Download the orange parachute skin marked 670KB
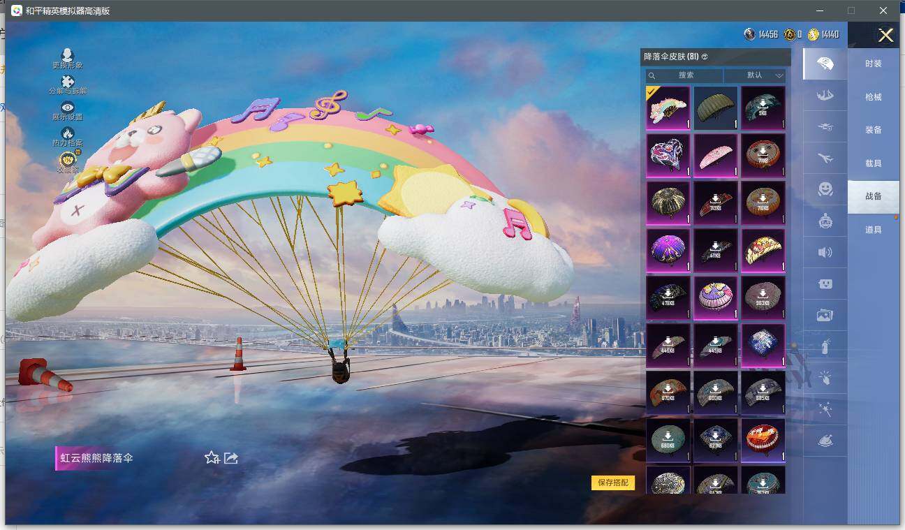This screenshot has height=530, width=905. pos(668,392)
